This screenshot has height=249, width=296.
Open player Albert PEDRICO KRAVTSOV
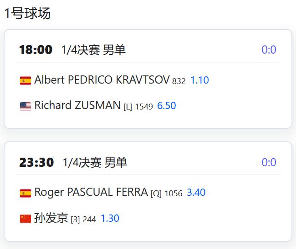[x=102, y=80]
